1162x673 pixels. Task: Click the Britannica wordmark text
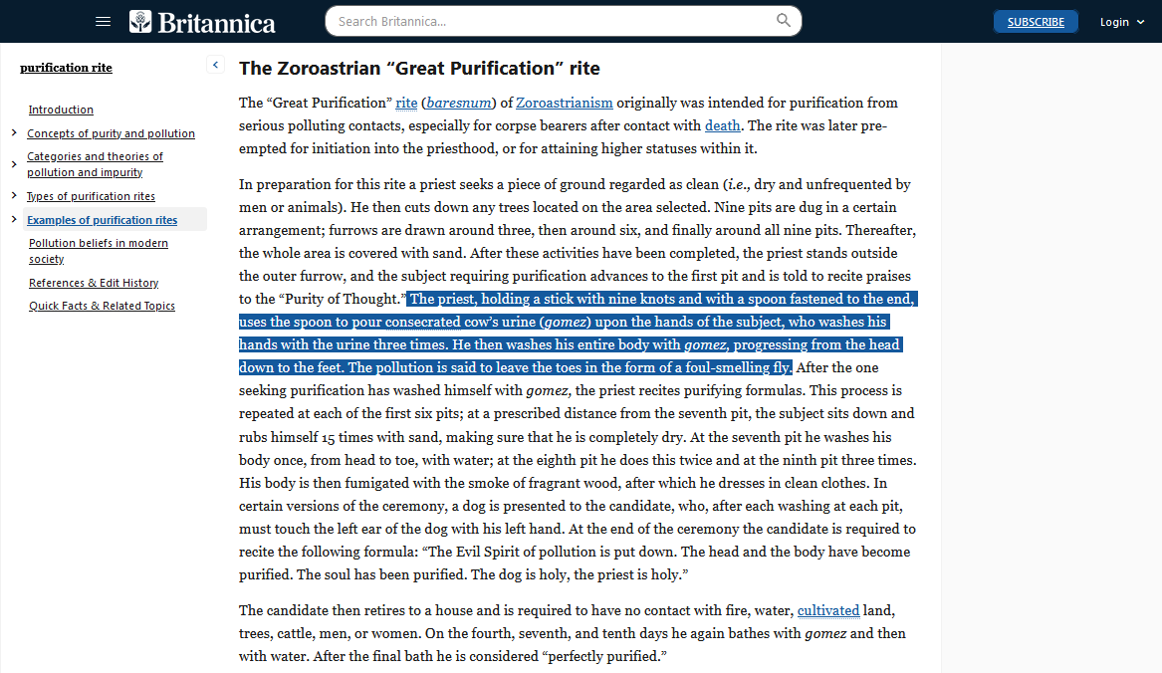pos(216,23)
